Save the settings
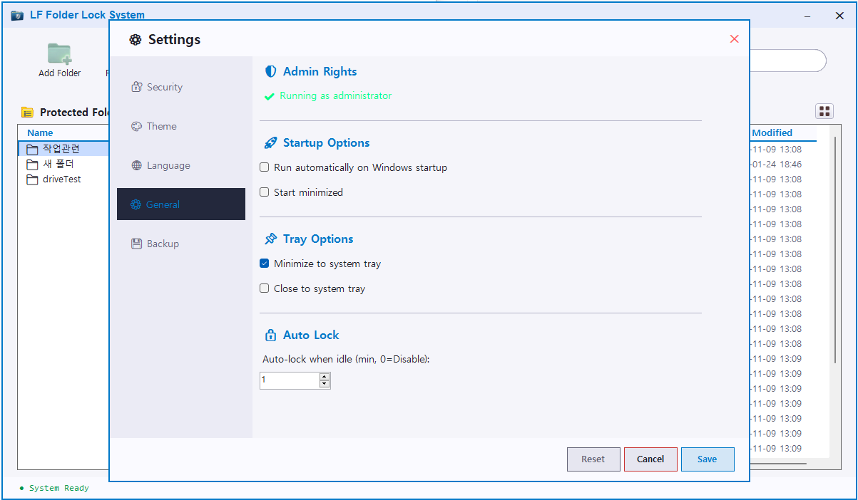 tap(708, 459)
